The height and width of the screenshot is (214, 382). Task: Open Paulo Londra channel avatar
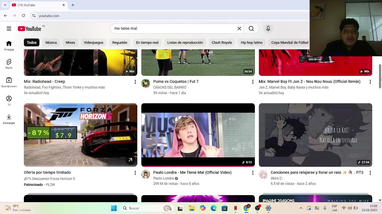click(146, 174)
